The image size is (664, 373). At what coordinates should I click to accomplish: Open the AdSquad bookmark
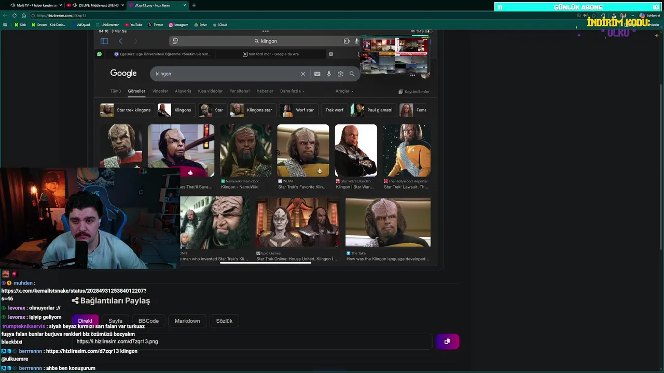point(80,25)
